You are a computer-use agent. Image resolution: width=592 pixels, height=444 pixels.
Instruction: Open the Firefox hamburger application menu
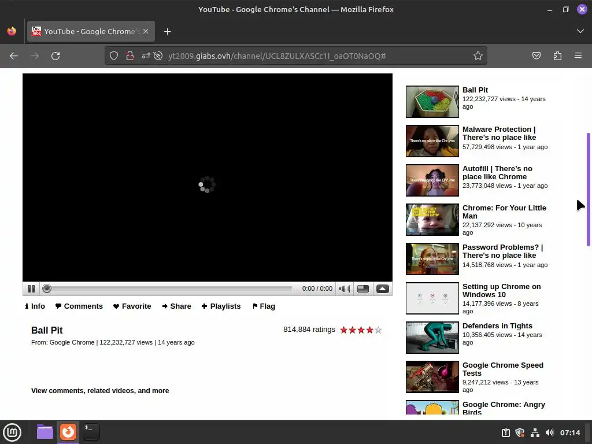(x=578, y=56)
